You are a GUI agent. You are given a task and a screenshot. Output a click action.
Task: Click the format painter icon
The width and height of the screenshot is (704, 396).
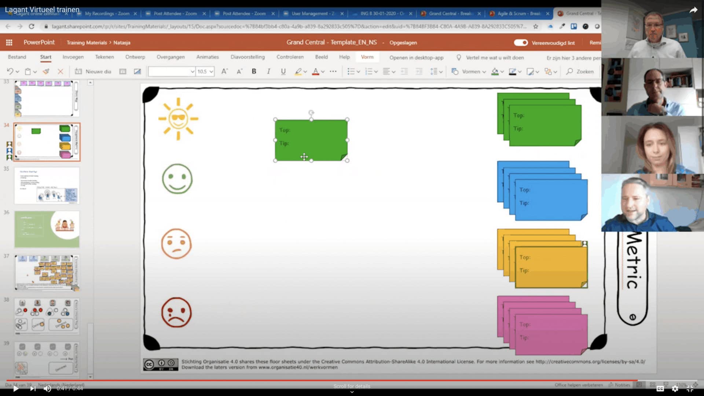click(x=46, y=71)
